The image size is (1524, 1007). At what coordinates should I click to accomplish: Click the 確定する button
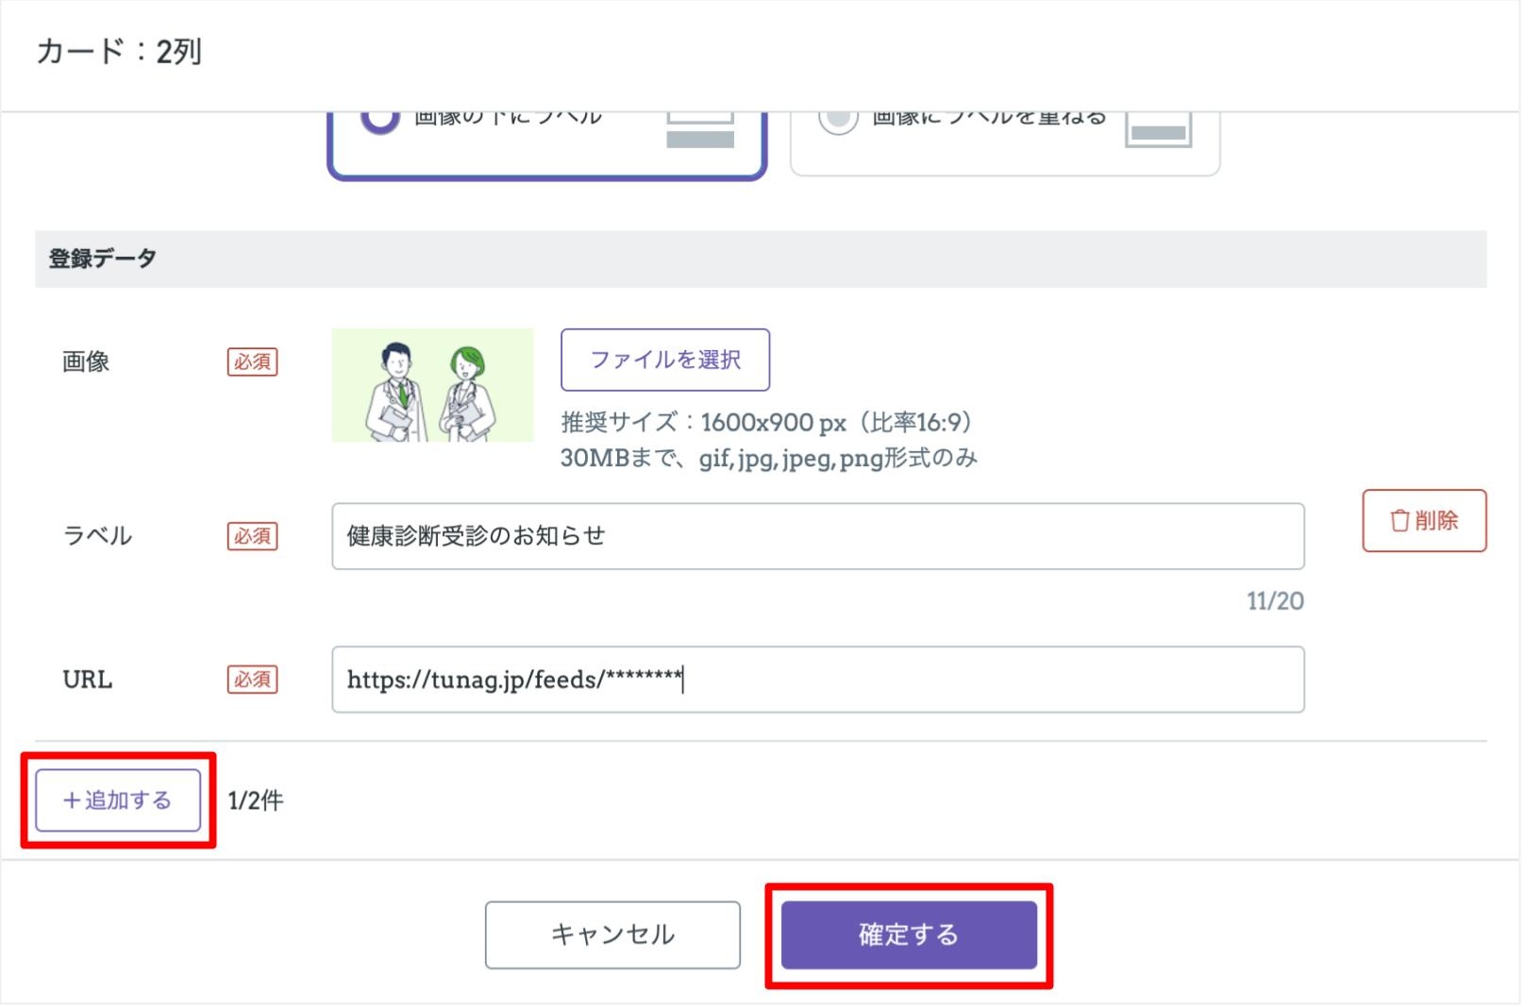[x=910, y=935]
